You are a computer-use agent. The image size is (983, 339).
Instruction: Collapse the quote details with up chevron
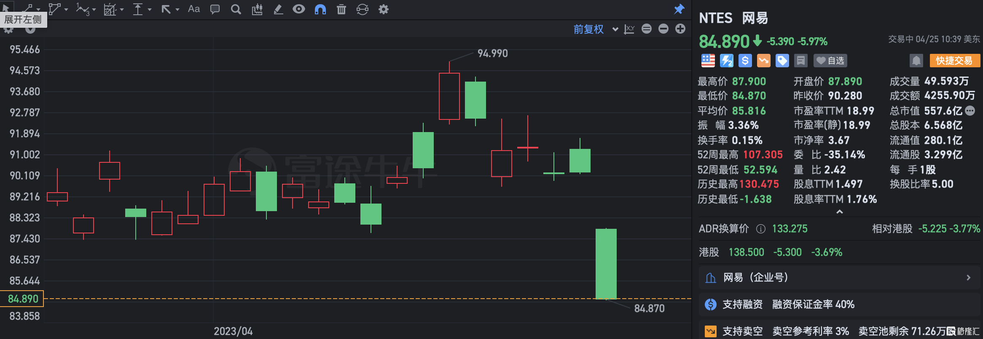[840, 212]
